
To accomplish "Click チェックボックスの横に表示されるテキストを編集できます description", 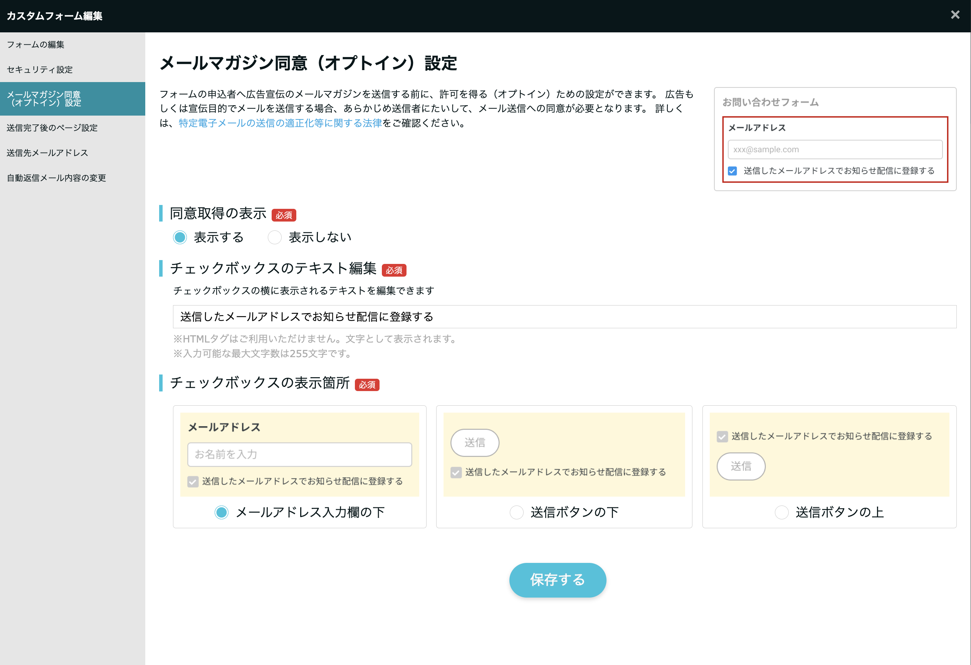I will 304,290.
